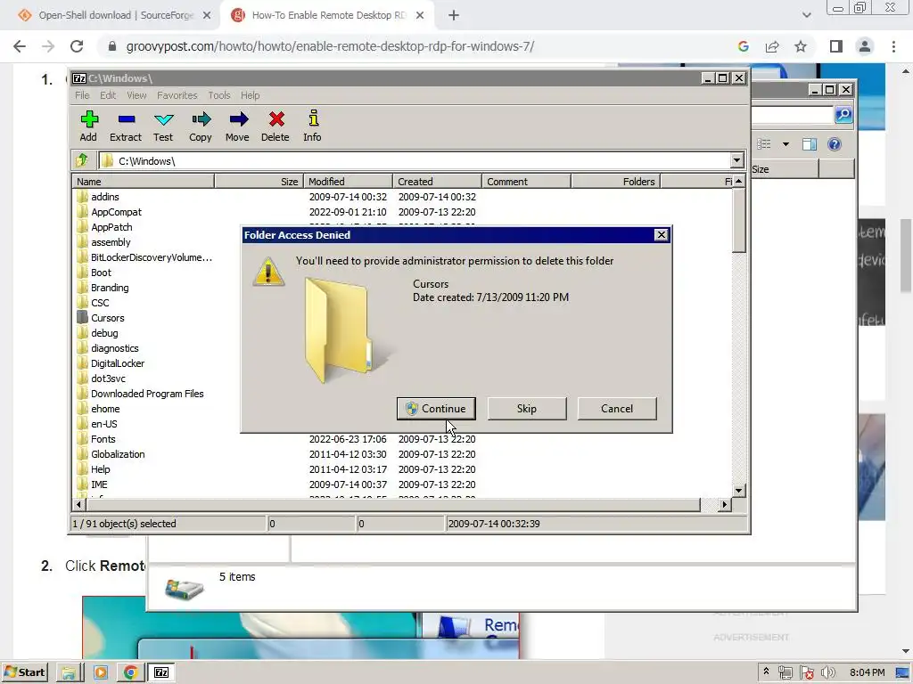This screenshot has width=913, height=684.
Task: Click the Chrome address bar URL
Action: tap(330, 46)
